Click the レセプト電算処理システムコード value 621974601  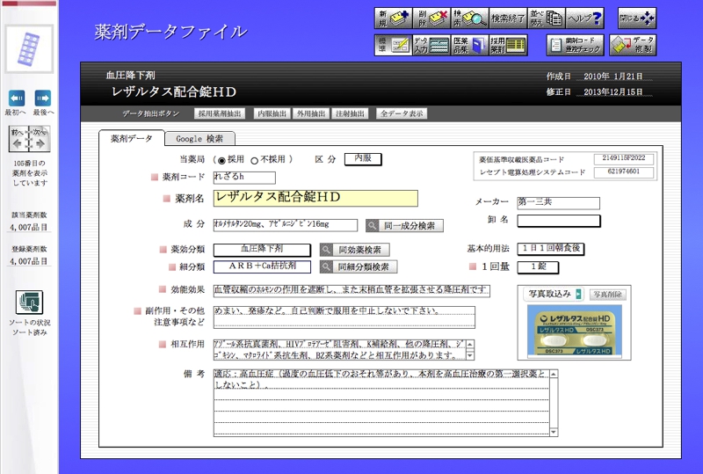[x=624, y=172]
